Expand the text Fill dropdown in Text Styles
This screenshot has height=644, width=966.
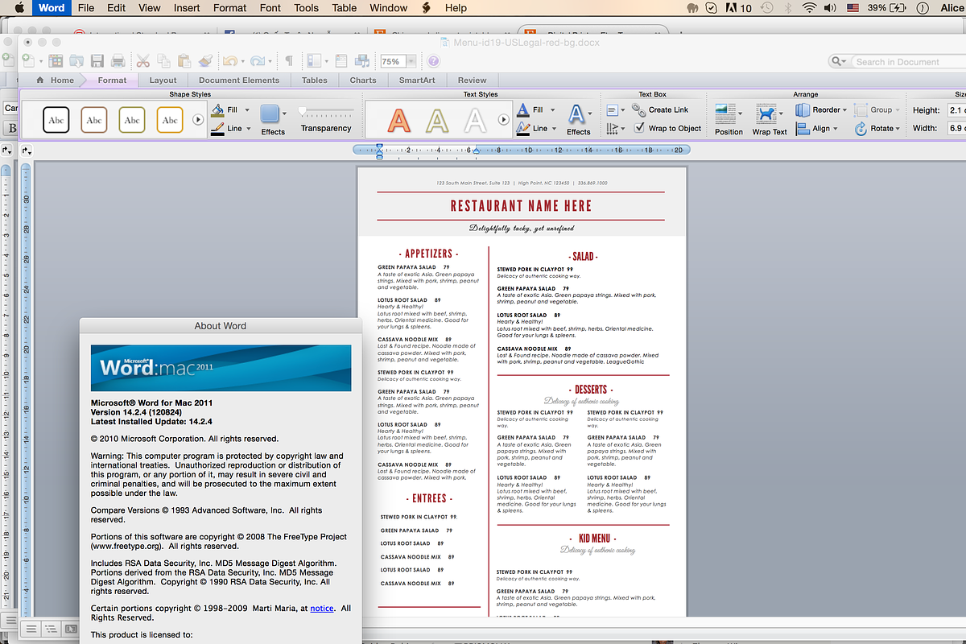552,109
